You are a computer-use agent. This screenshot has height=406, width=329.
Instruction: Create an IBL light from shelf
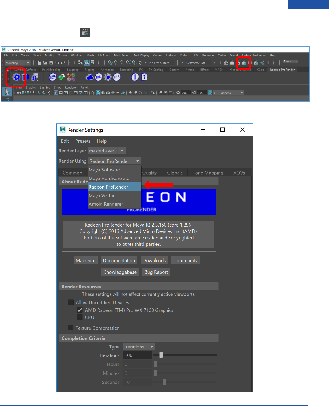click(x=99, y=77)
